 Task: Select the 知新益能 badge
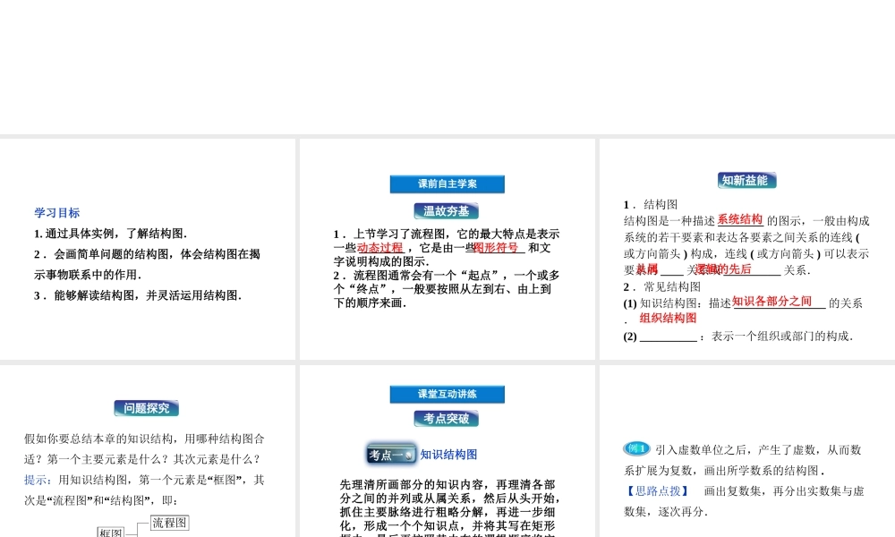745,179
